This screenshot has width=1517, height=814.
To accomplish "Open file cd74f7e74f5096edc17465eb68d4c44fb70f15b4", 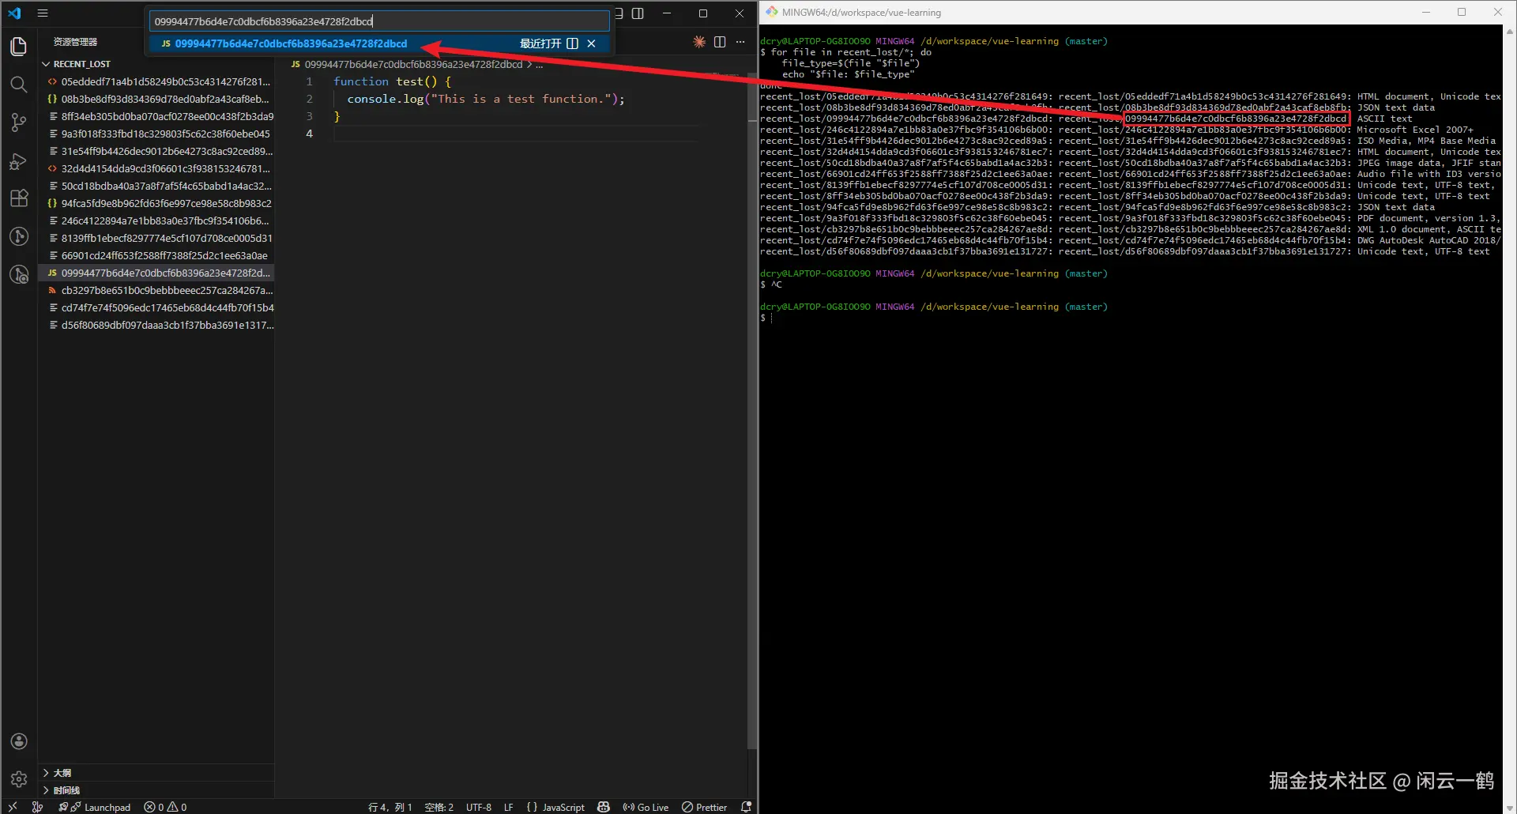I will tap(156, 307).
